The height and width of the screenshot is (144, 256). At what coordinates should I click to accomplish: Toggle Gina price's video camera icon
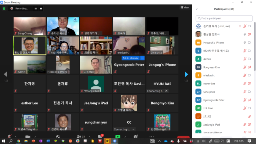(x=250, y=92)
